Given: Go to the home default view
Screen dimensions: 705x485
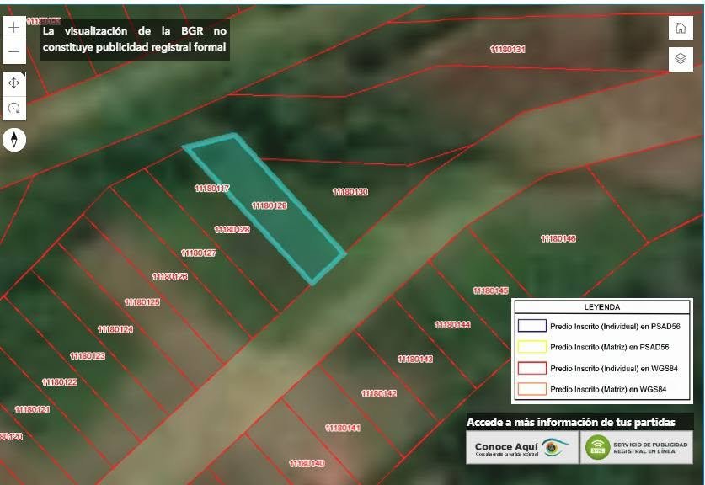Looking at the screenshot, I should pos(681,28).
